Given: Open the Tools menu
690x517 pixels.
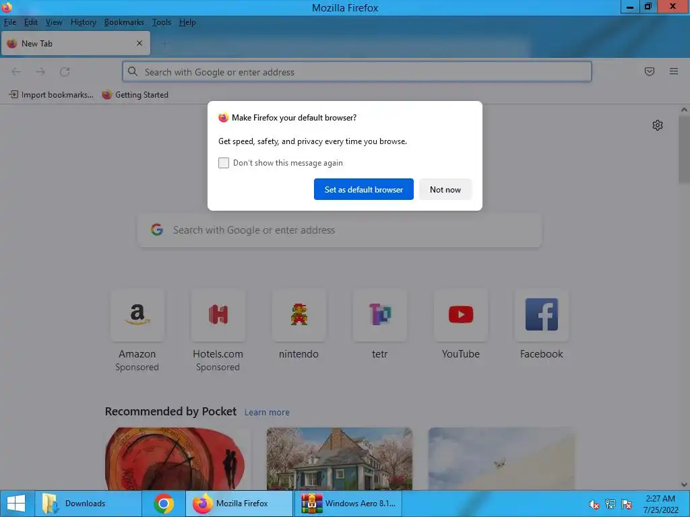Looking at the screenshot, I should [162, 22].
